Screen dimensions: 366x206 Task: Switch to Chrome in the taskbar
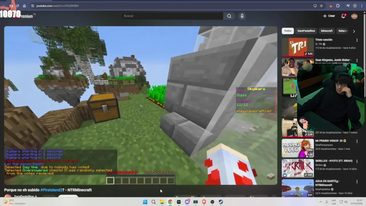170,202
